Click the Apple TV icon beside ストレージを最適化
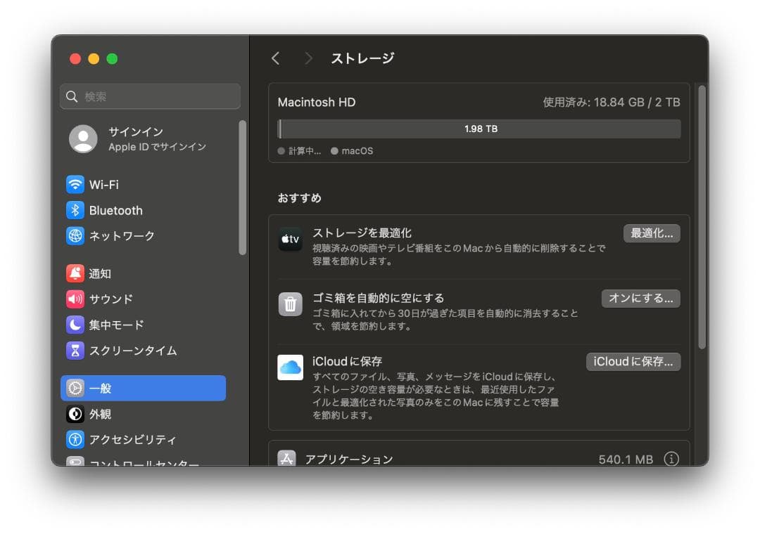760x534 pixels. pyautogui.click(x=290, y=239)
